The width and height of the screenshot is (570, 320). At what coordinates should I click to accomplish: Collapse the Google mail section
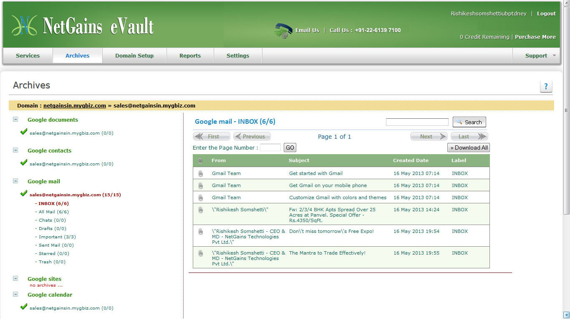(x=15, y=181)
